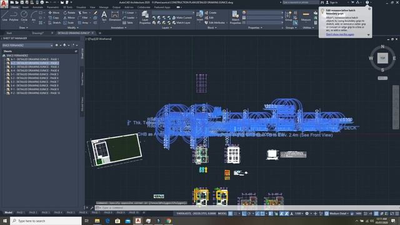Viewport: 400px width, 225px height.
Task: Expand the Modify panel dropdown
Action: pyautogui.click(x=72, y=27)
